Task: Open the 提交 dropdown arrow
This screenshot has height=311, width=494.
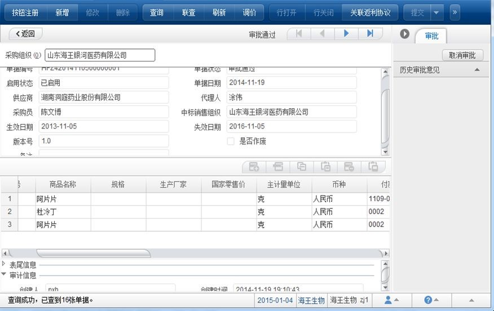Action: coord(437,12)
